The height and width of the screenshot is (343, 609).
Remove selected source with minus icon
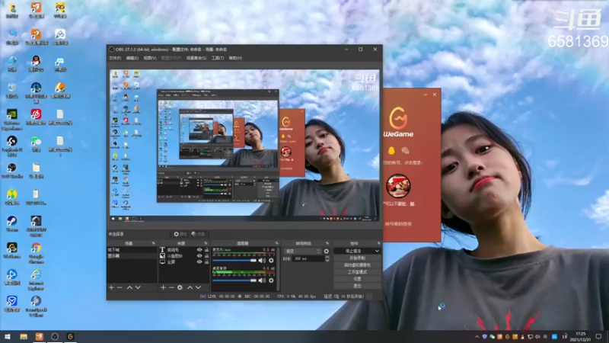coord(171,287)
